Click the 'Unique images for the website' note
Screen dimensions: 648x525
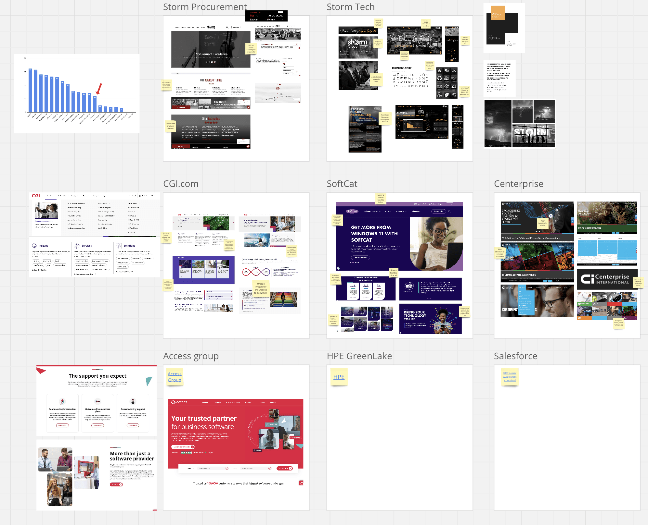(x=261, y=288)
